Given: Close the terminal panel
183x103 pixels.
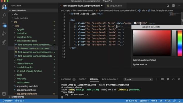Looking at the screenshot, I should pos(179,79).
